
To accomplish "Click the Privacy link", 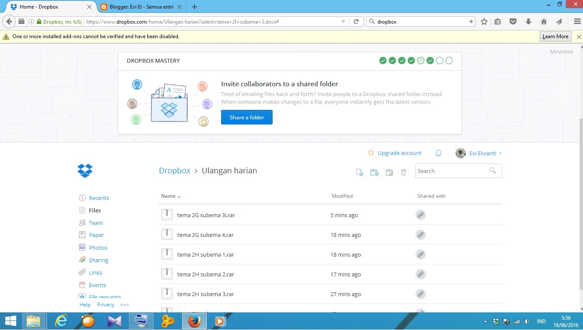I will pyautogui.click(x=106, y=305).
